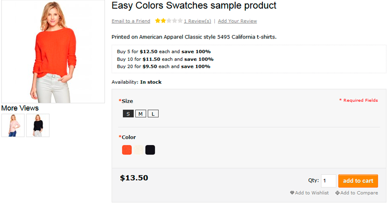The image size is (390, 206).
Task: Click the main orange sweater product image
Action: [53, 52]
